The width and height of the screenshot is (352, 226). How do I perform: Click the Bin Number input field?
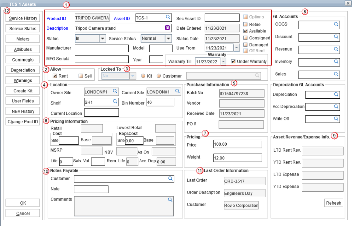[160, 102]
